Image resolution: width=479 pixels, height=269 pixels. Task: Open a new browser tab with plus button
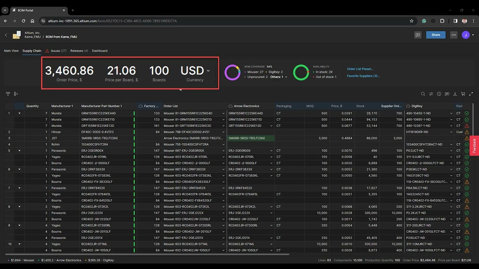tap(73, 10)
